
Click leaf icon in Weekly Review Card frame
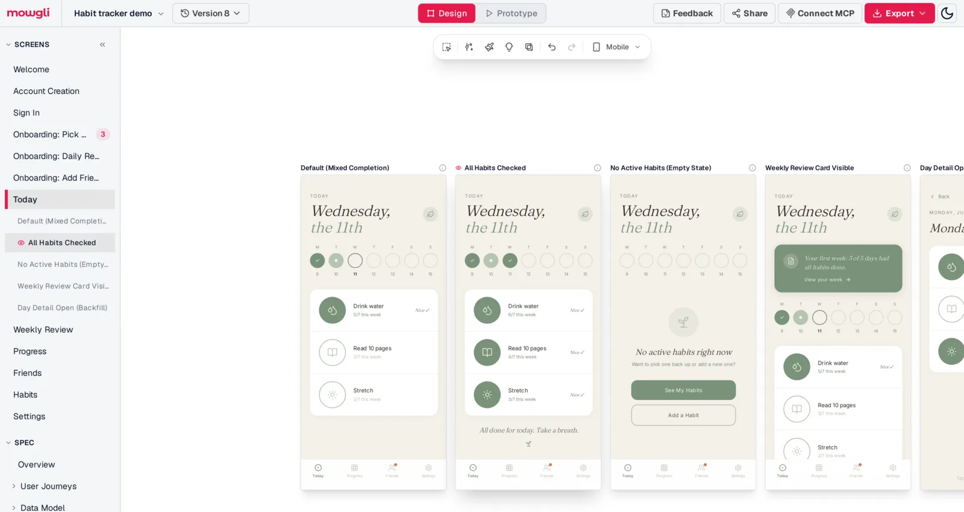(895, 214)
